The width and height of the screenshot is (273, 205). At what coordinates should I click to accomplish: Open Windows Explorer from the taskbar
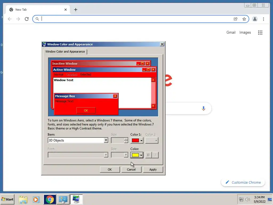tap(23, 199)
